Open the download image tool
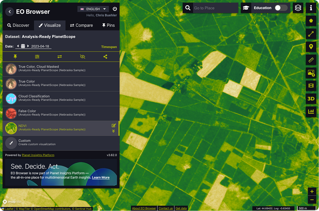 [311, 73]
